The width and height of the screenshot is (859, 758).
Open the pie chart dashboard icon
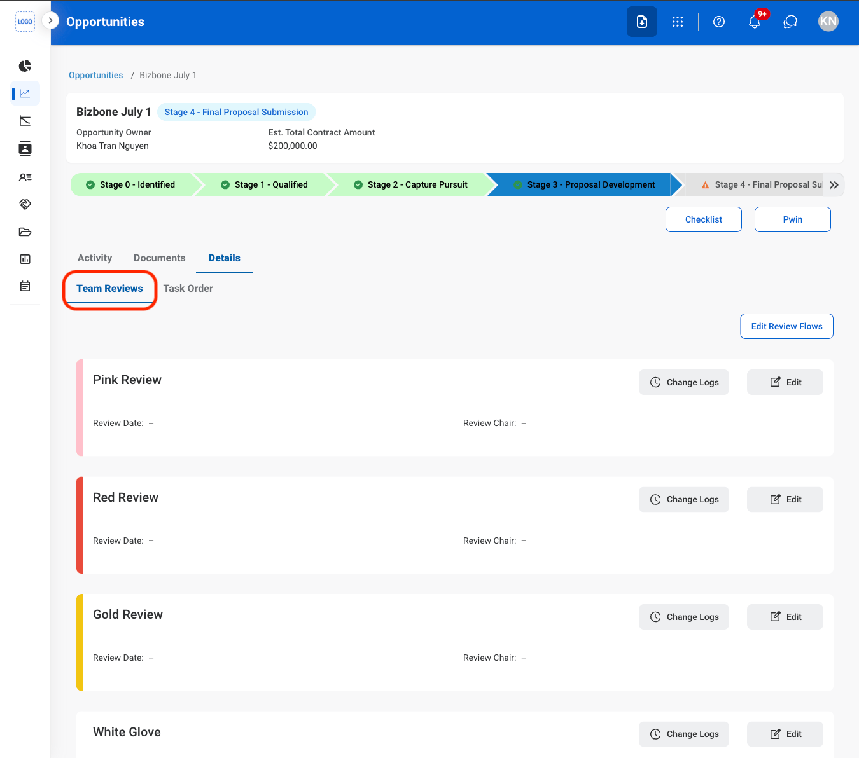tap(25, 66)
